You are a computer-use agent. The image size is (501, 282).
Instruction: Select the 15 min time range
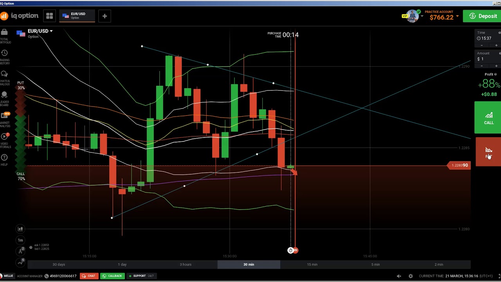point(312,264)
